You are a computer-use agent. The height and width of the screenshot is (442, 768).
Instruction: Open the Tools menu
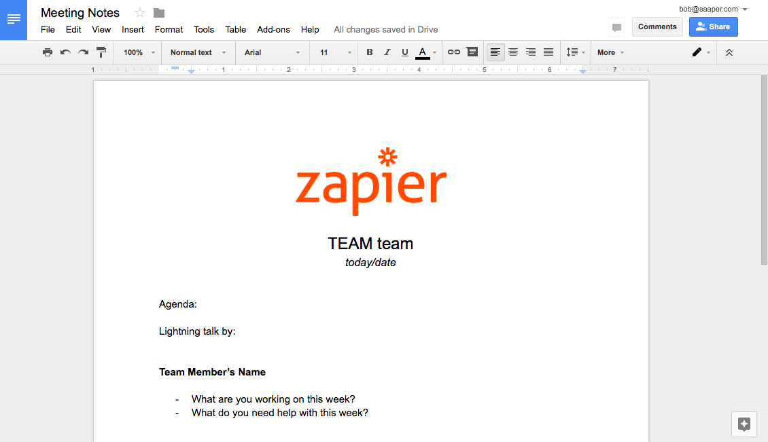(x=204, y=29)
